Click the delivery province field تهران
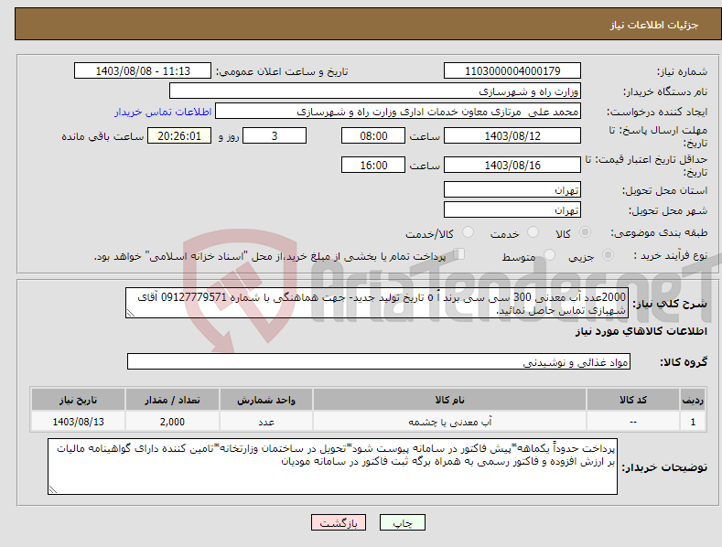Screen dimensions: 722x547 [512, 189]
